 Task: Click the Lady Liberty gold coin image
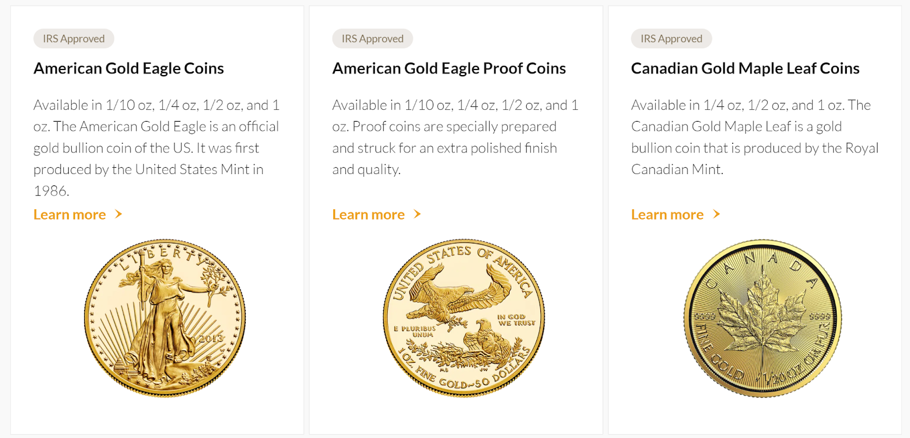165,317
